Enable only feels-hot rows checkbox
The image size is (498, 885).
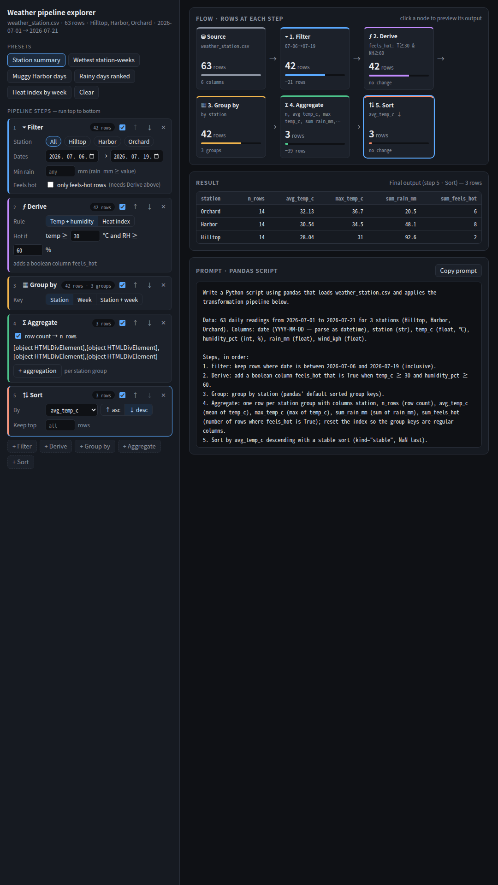pyautogui.click(x=51, y=185)
